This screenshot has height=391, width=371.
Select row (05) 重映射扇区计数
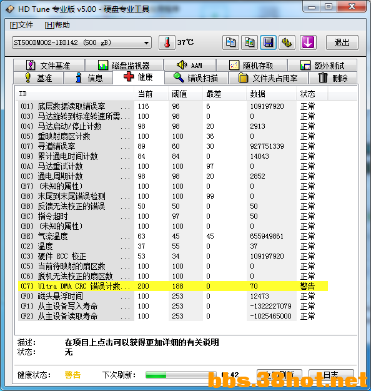click(173, 136)
